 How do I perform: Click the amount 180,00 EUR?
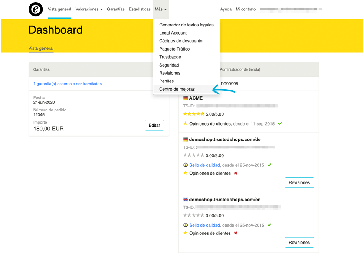[x=49, y=129]
